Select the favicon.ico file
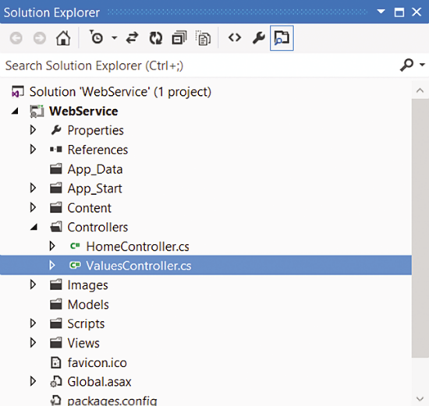This screenshot has width=429, height=406. point(97,363)
